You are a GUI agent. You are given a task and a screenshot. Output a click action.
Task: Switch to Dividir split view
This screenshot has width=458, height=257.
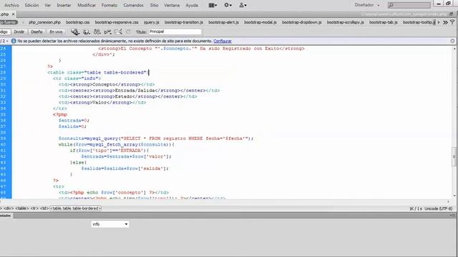point(19,31)
